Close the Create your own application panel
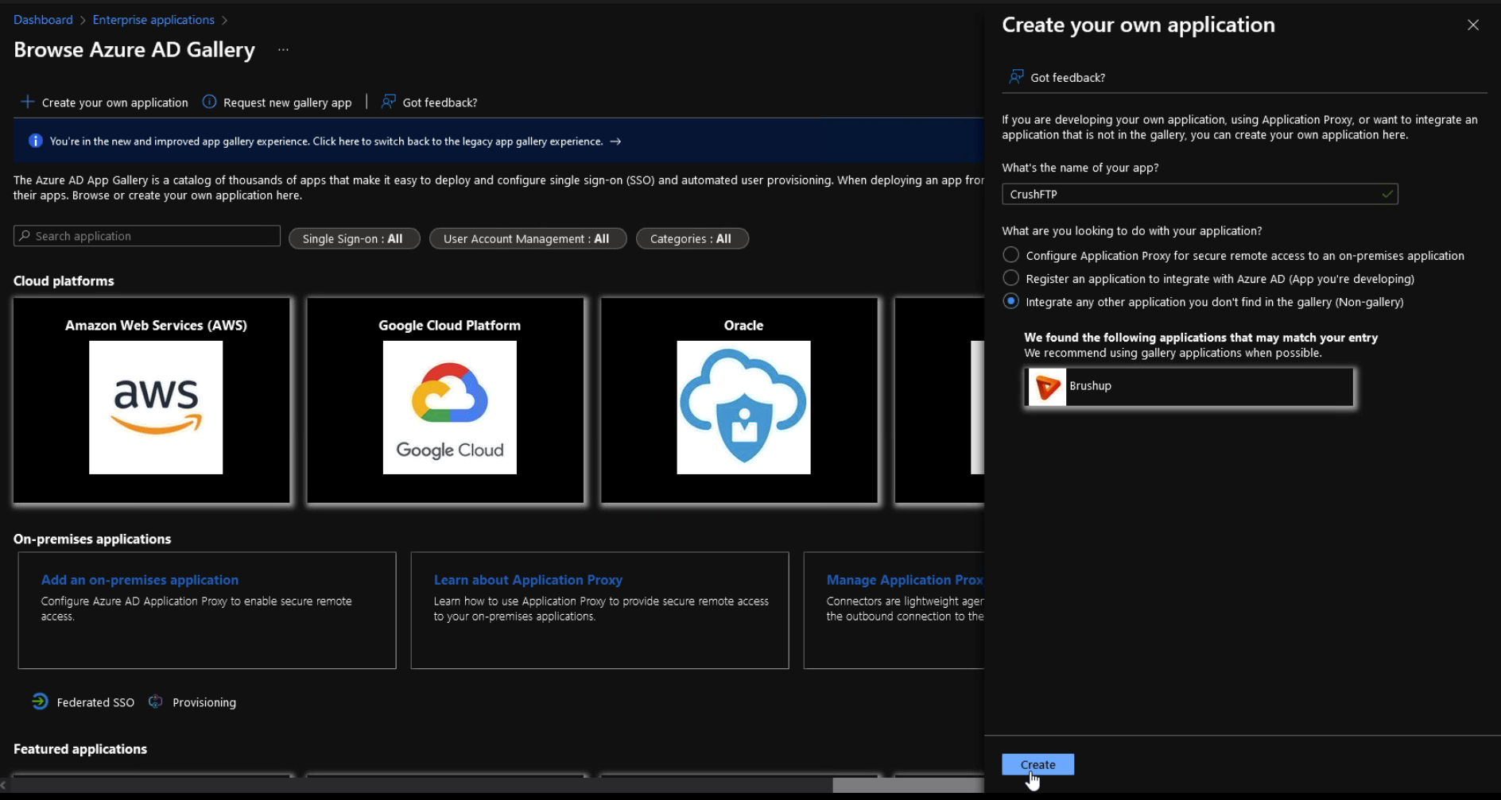The width and height of the screenshot is (1501, 800). pos(1473,25)
